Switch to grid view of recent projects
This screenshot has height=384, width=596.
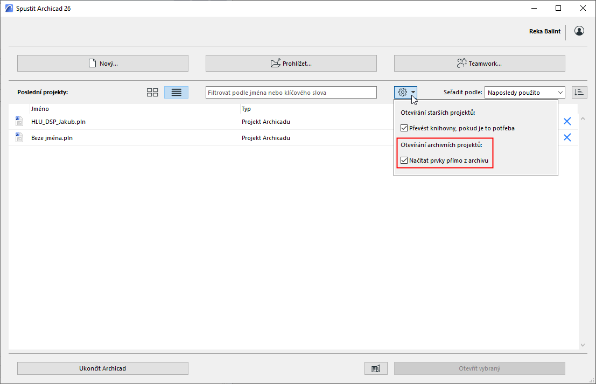(152, 92)
